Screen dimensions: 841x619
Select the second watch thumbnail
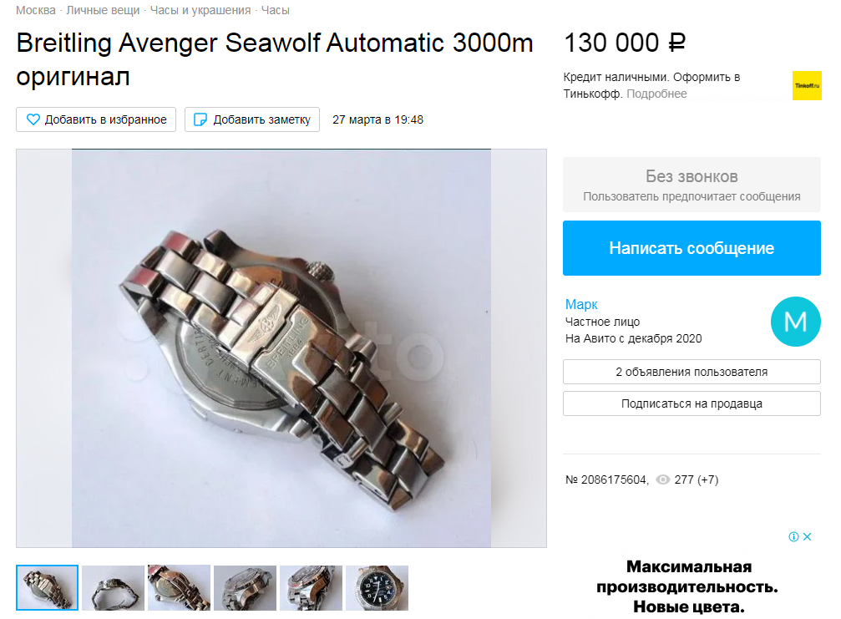(114, 588)
